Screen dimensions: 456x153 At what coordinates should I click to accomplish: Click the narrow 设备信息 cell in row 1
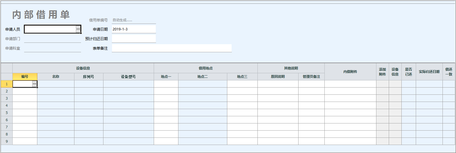[395, 84]
